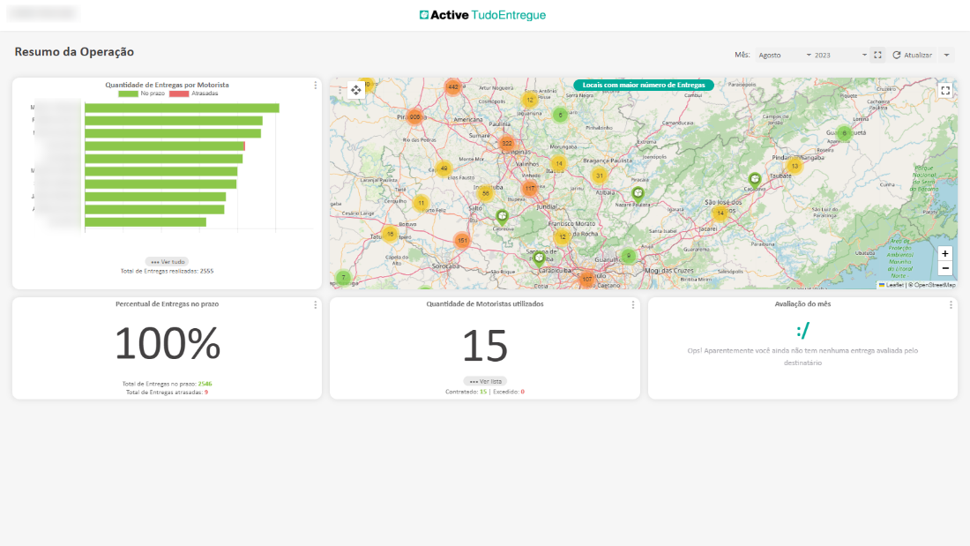The height and width of the screenshot is (546, 970).
Task: Zoom out on the map
Action: point(945,268)
